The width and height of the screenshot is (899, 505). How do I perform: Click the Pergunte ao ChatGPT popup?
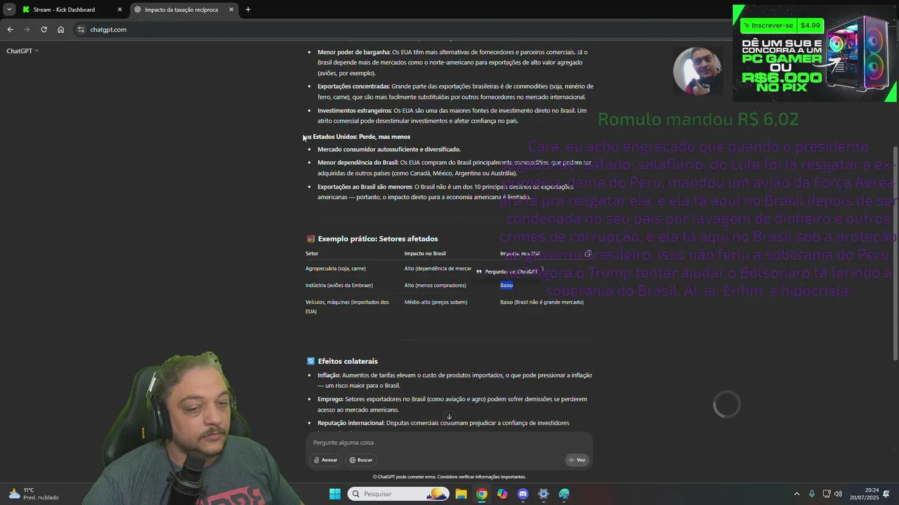point(508,271)
